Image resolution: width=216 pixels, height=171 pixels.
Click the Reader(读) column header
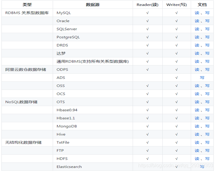click(147, 5)
